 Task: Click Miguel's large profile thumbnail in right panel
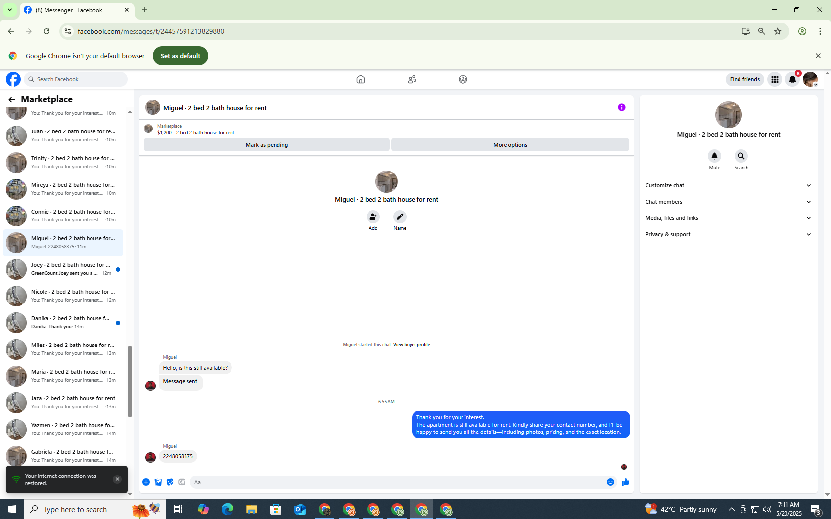728,115
